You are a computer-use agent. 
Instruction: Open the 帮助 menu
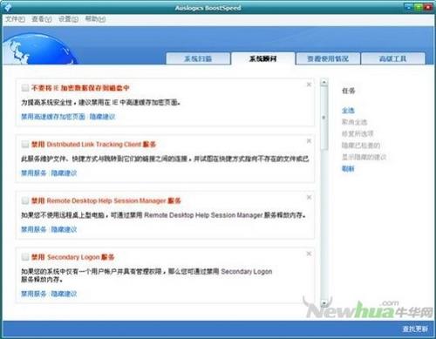[95, 19]
